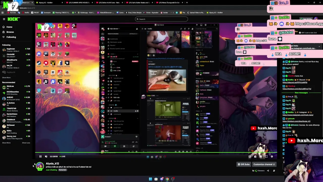Open player settings gear
The height and width of the screenshot is (182, 323).
tap(272, 156)
